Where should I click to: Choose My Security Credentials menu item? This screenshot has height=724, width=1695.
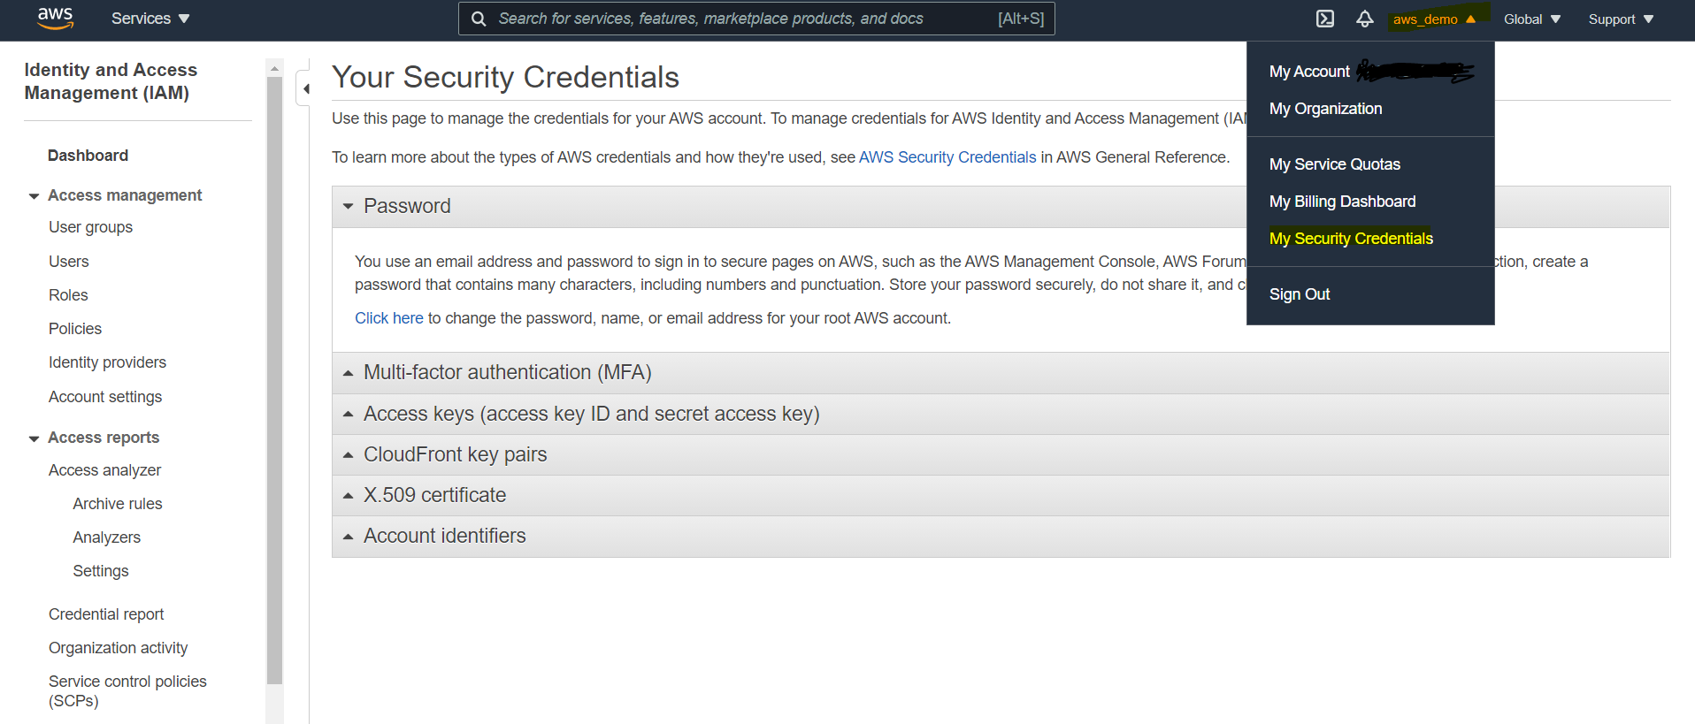[1351, 239]
